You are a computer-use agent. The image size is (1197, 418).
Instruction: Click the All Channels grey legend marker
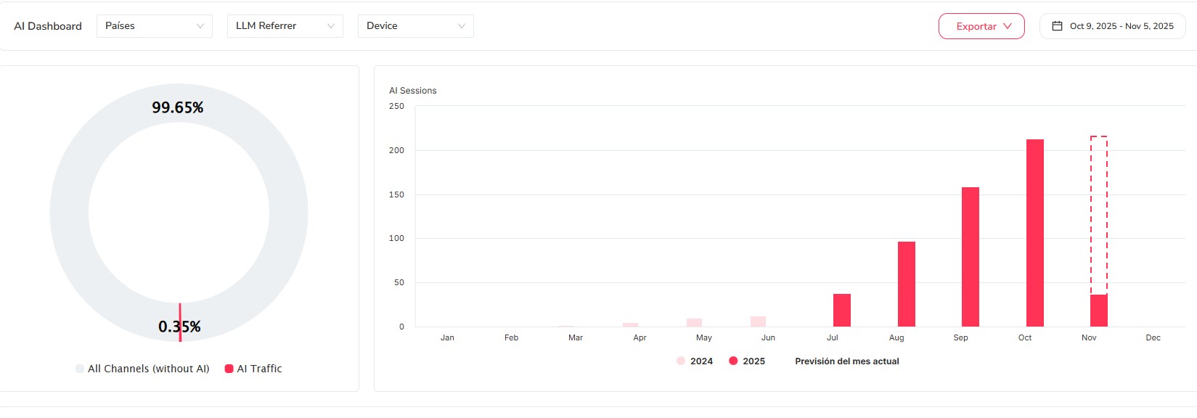tap(80, 369)
